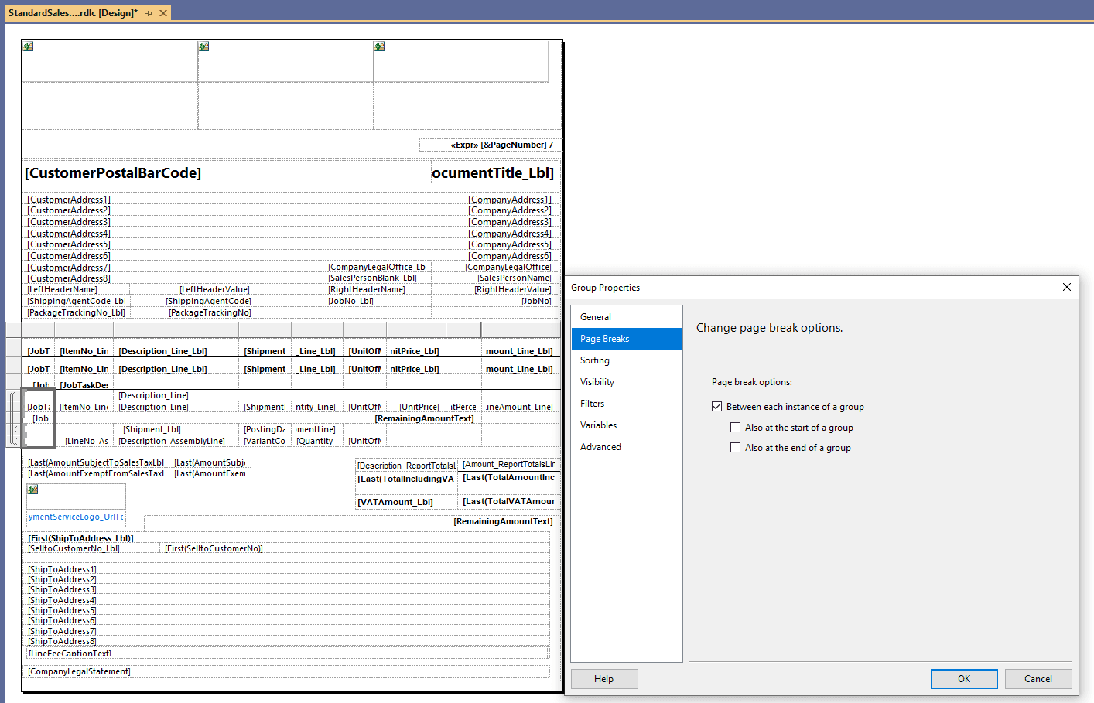Viewport: 1094px width, 703px height.
Task: Open the Advanced page
Action: 627,447
